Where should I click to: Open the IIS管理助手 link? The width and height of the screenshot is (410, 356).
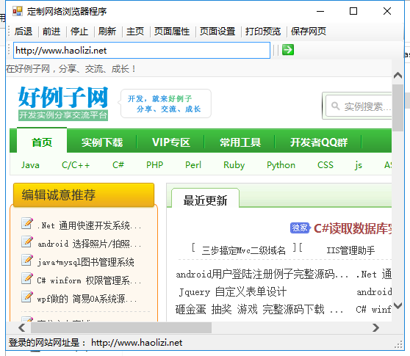pos(350,250)
